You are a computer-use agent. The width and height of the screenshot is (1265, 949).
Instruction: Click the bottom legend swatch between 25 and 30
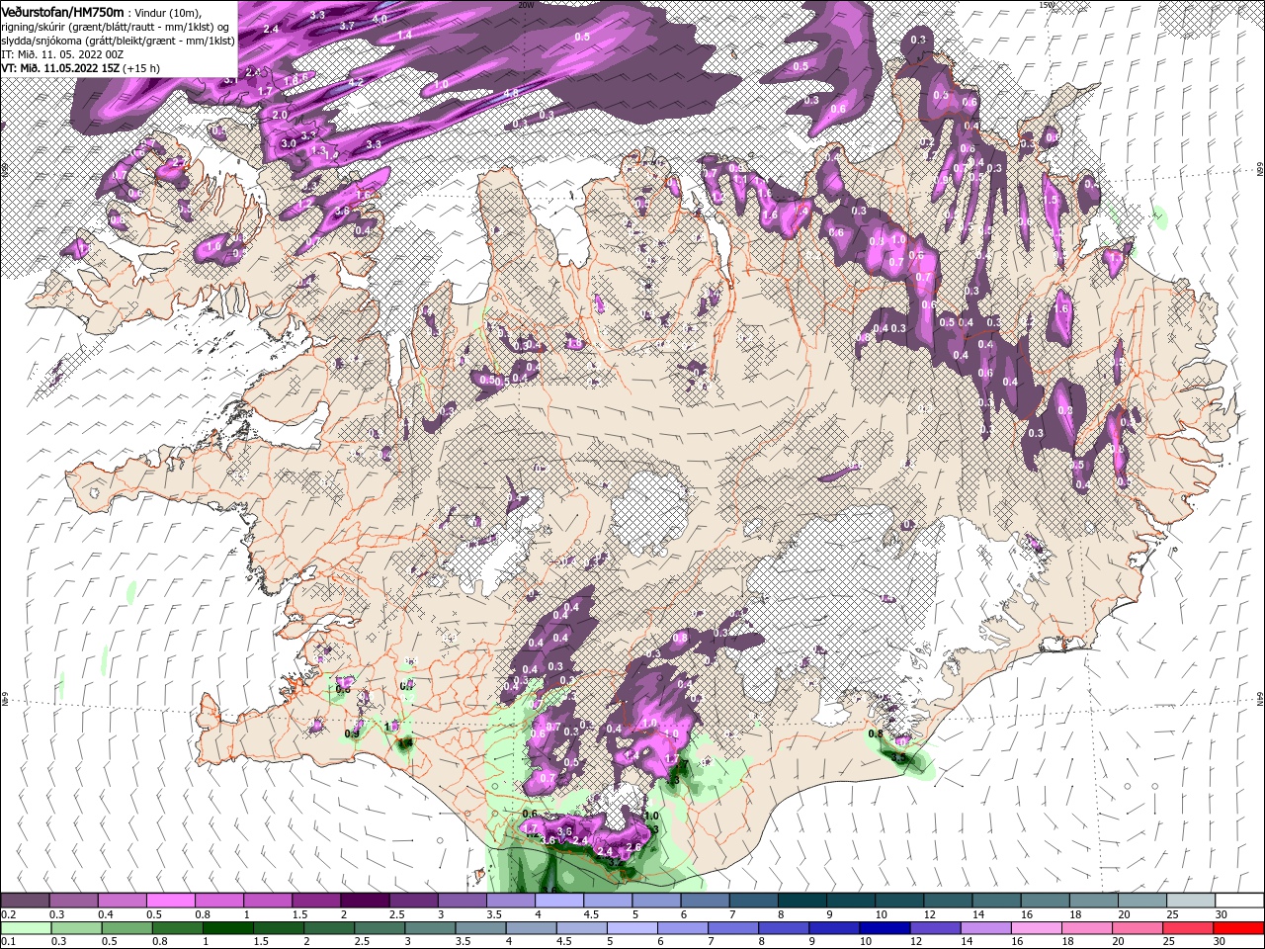click(1188, 928)
